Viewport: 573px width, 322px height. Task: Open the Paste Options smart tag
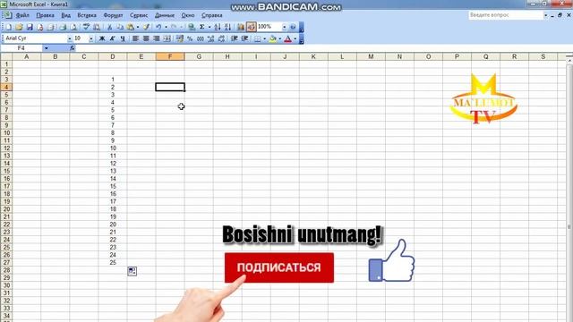(133, 271)
